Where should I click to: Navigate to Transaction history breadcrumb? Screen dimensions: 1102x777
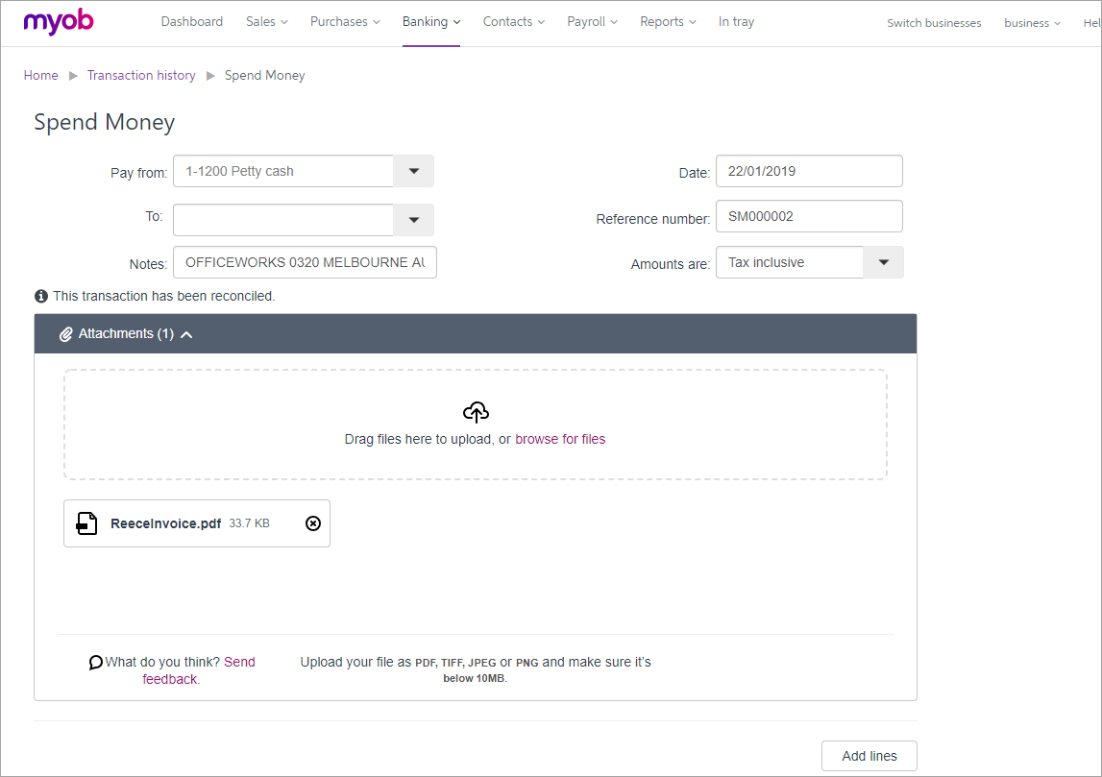[x=141, y=75]
